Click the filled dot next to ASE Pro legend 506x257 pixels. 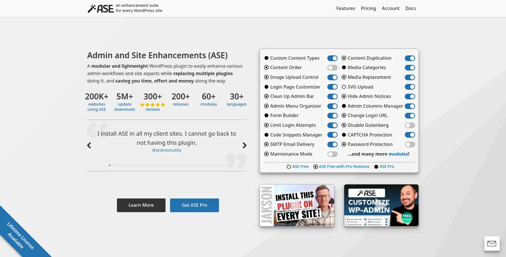tap(376, 167)
